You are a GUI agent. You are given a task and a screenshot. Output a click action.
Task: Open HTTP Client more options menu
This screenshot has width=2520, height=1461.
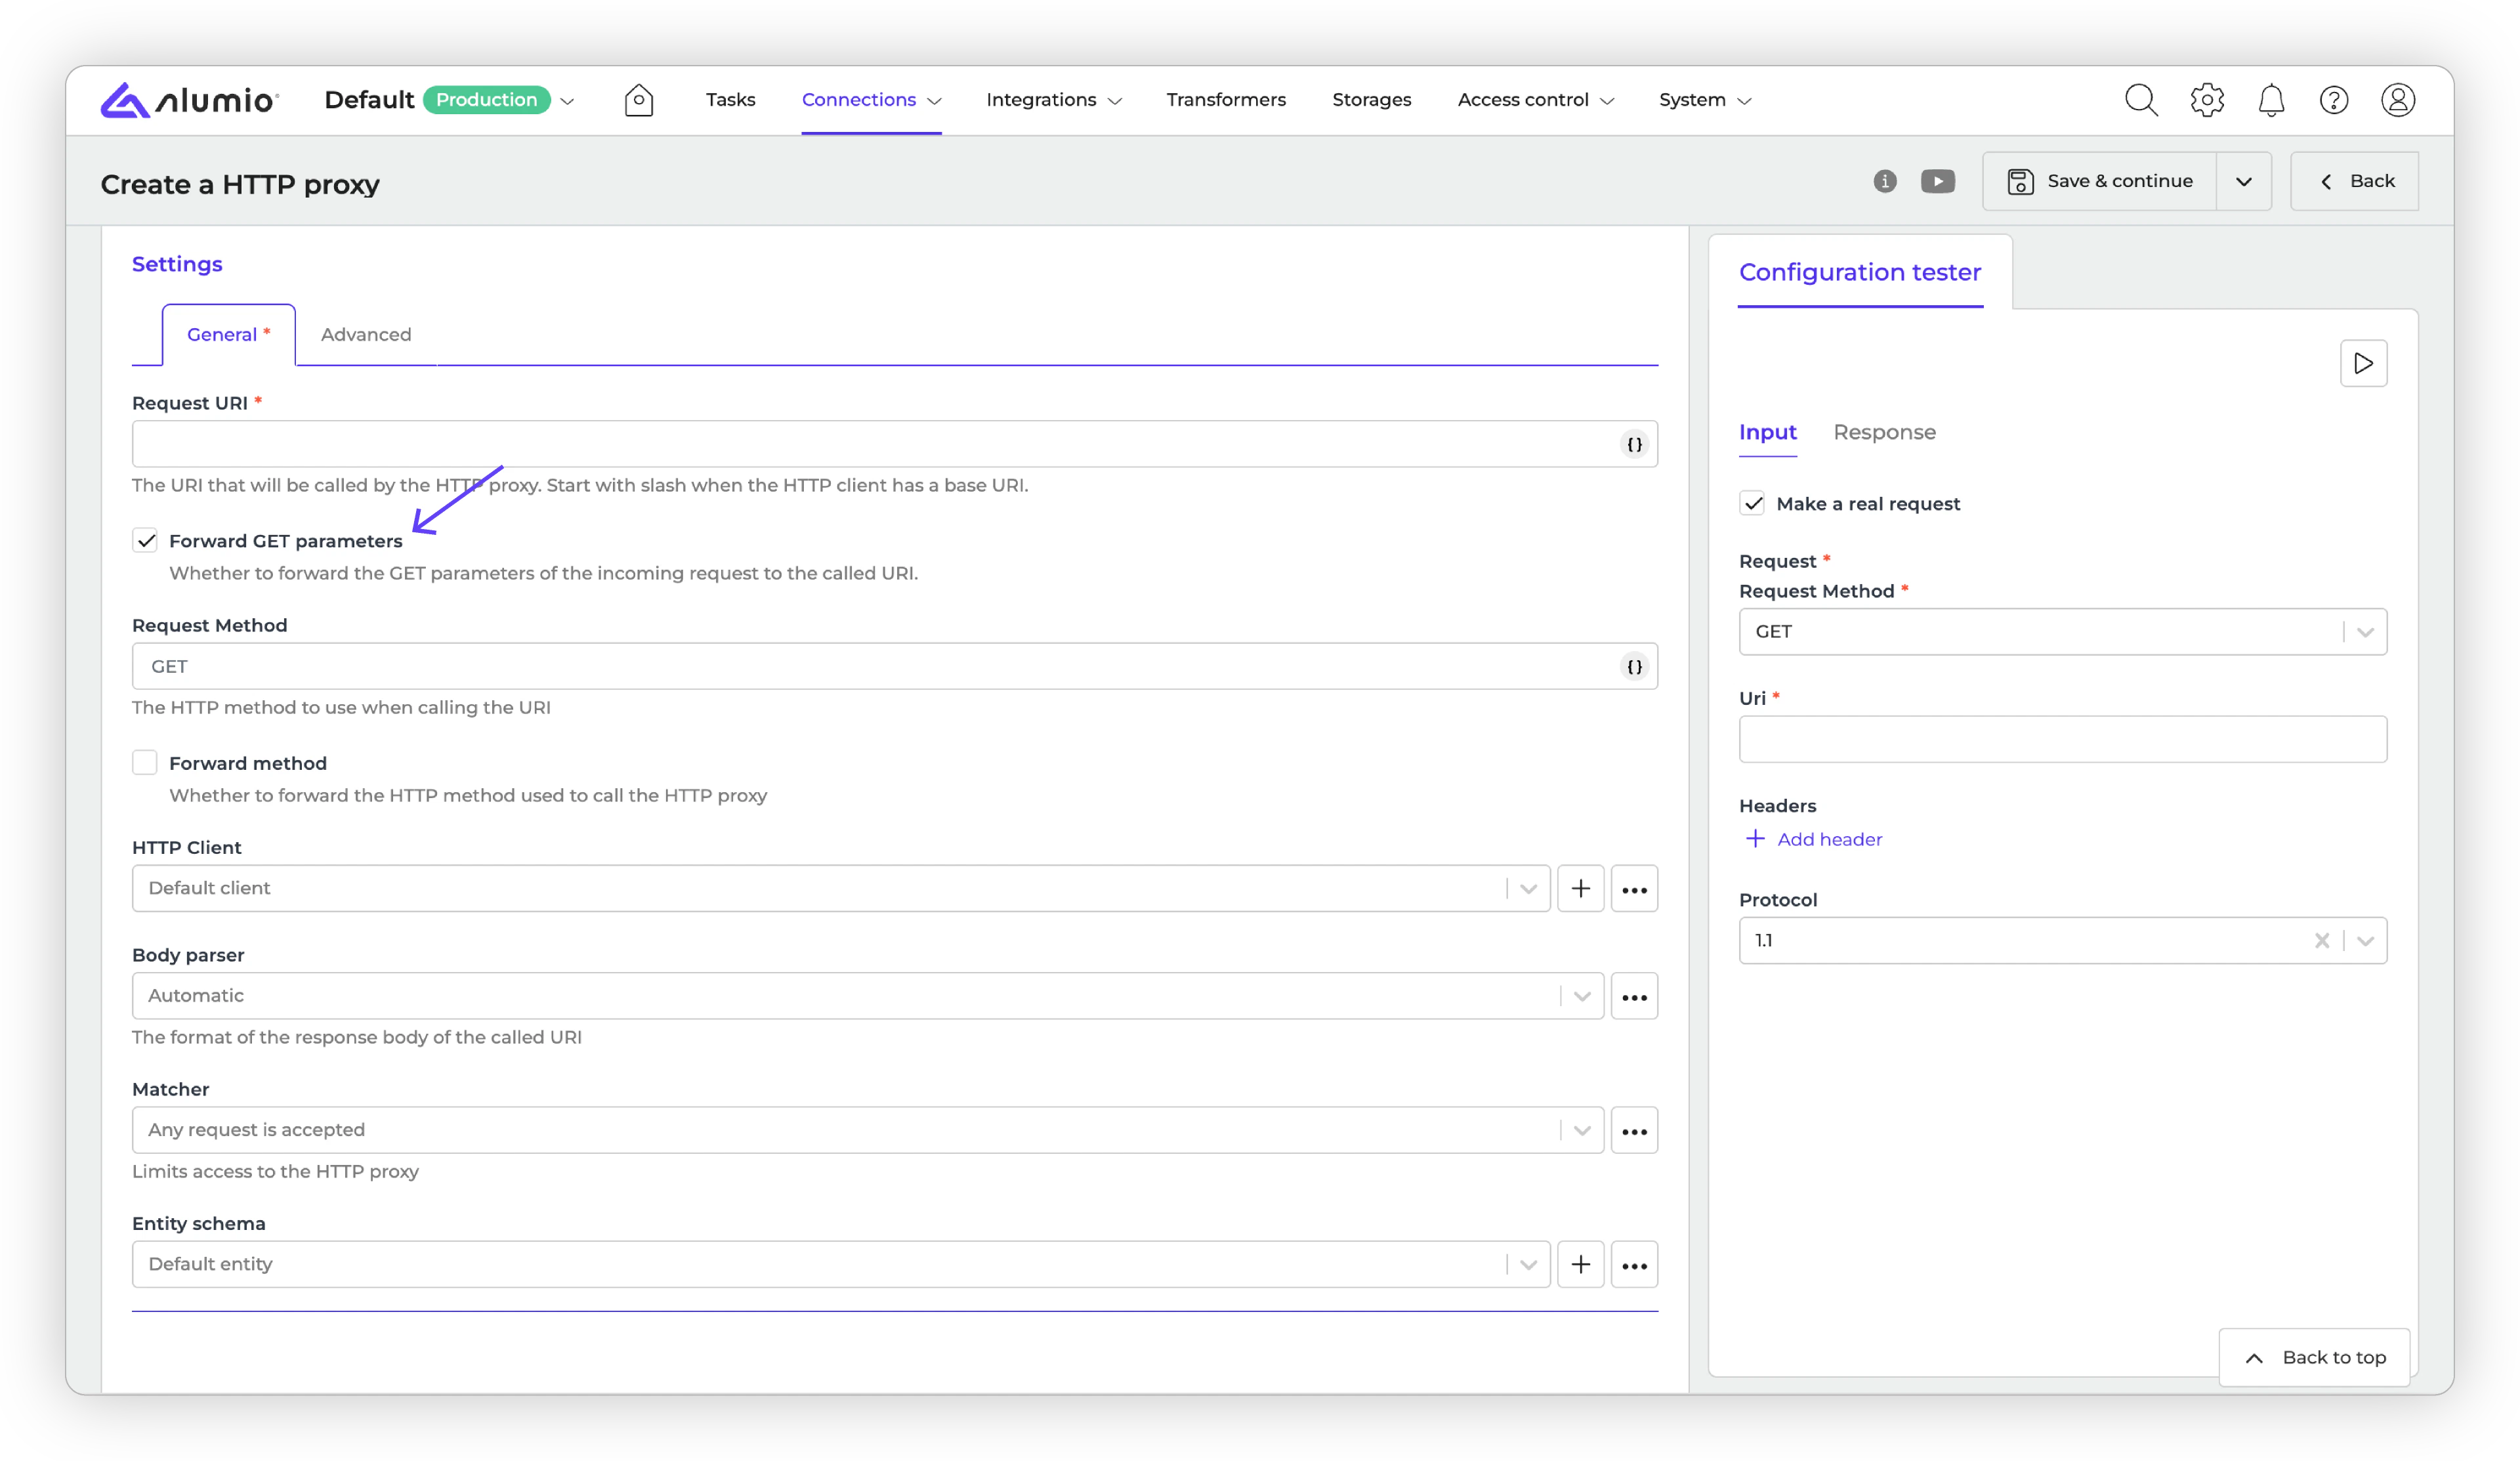(1634, 888)
